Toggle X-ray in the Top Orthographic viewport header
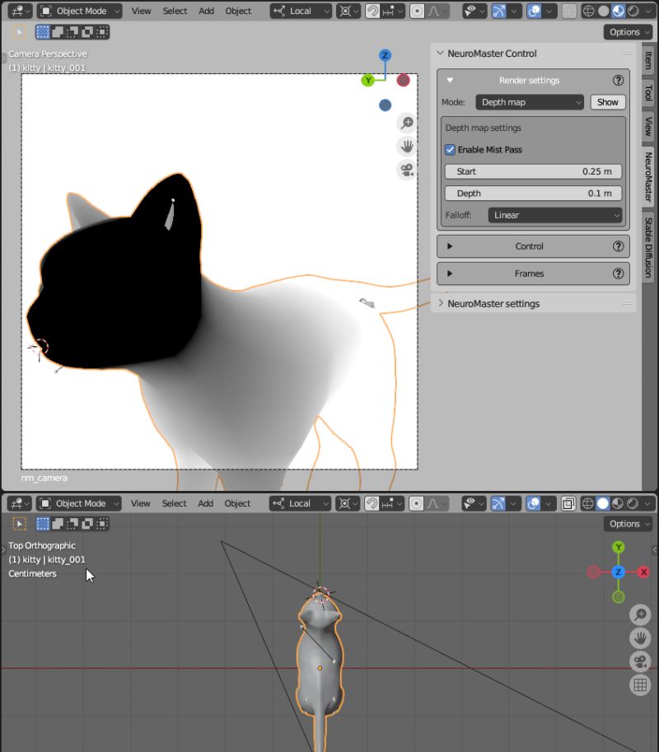659x752 pixels. [x=568, y=503]
